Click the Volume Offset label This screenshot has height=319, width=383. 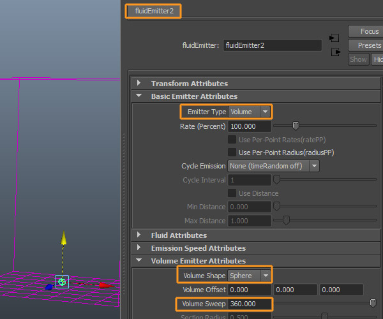coord(204,290)
